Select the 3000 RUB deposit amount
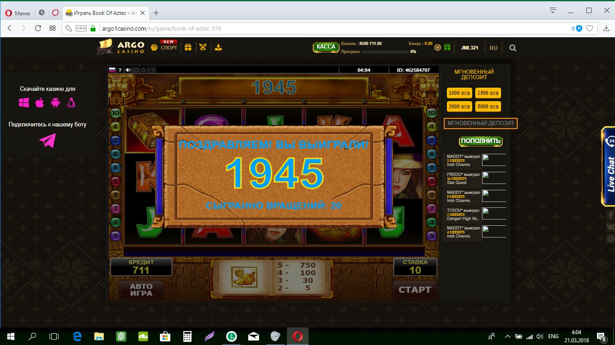 [460, 107]
